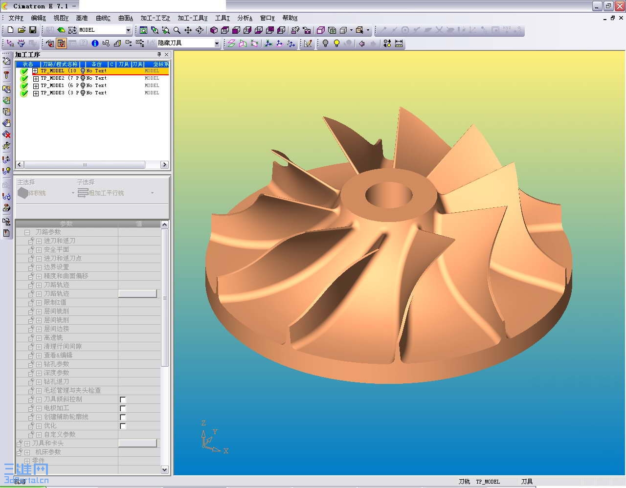Click the 坐标系 column header
This screenshot has height=488, width=626.
pyautogui.click(x=157, y=64)
